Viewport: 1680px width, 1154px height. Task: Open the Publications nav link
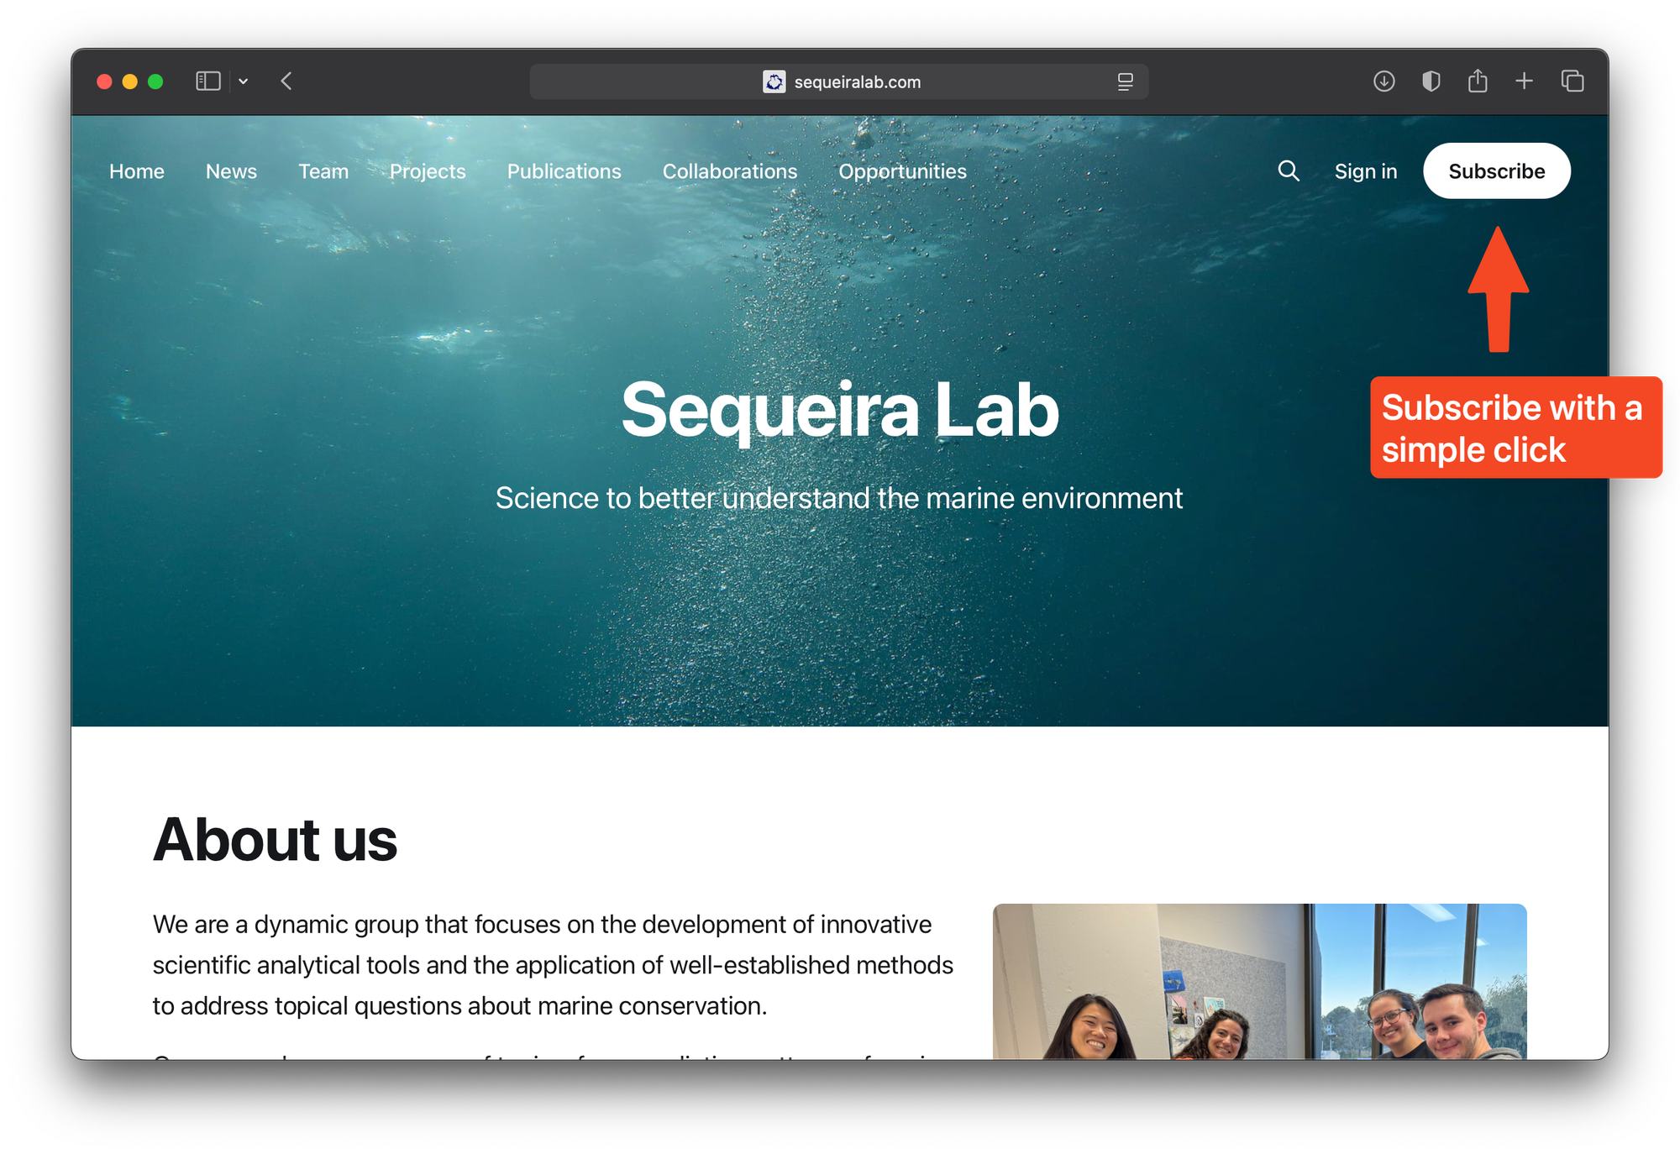coord(564,171)
